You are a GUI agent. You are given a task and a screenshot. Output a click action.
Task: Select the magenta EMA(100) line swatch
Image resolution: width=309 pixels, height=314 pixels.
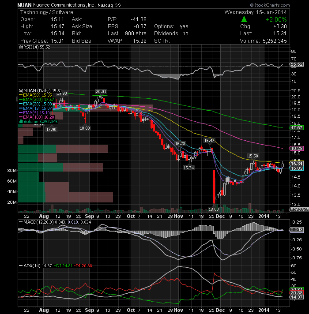pyautogui.click(x=21, y=117)
